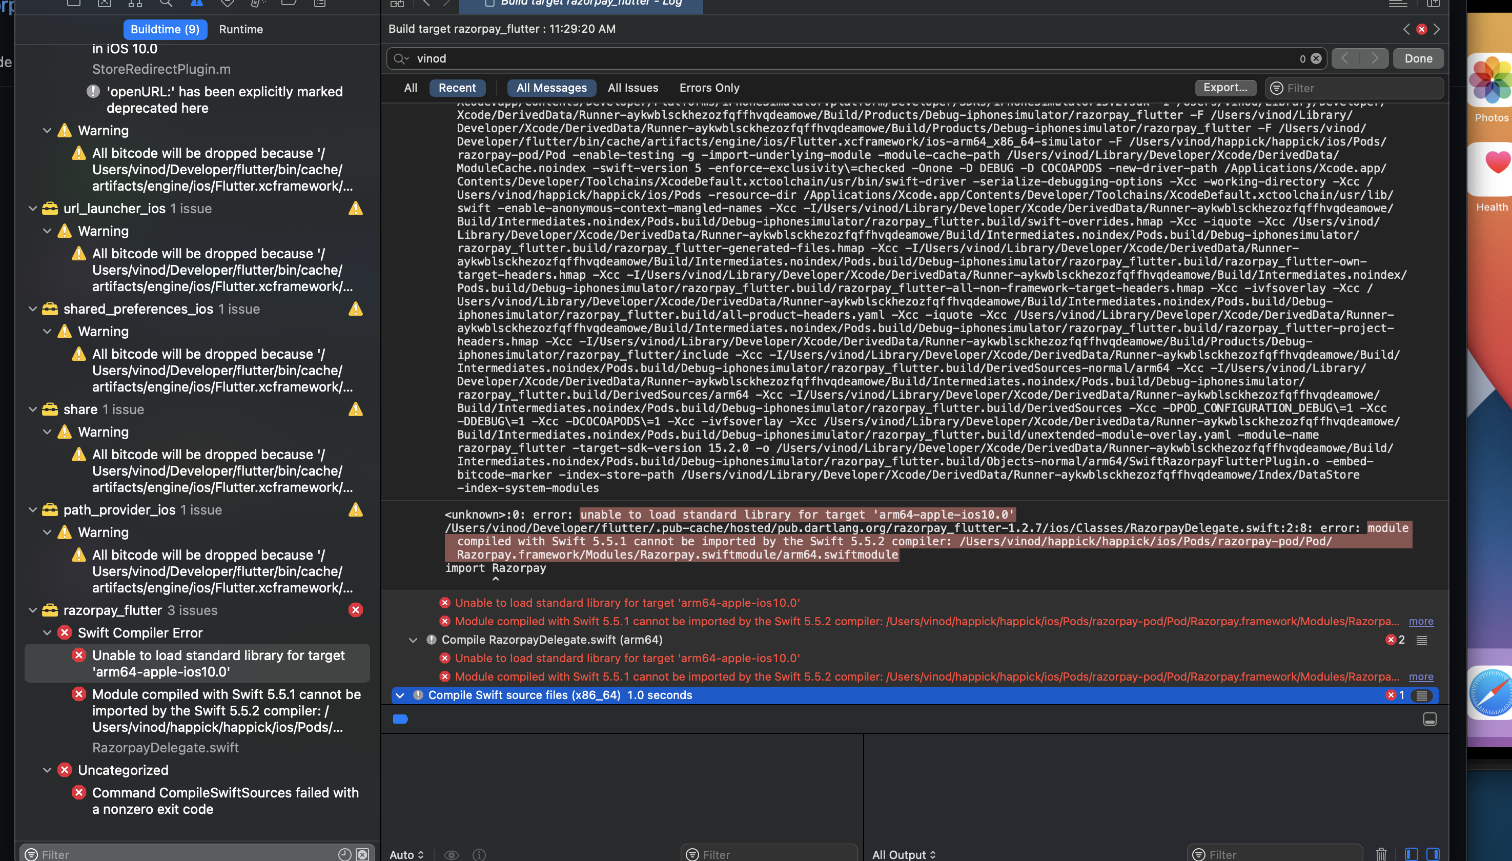Screen dimensions: 1512x861
Task: Collapse Compile RazorpayDelegate.swift log entry
Action: (x=413, y=640)
